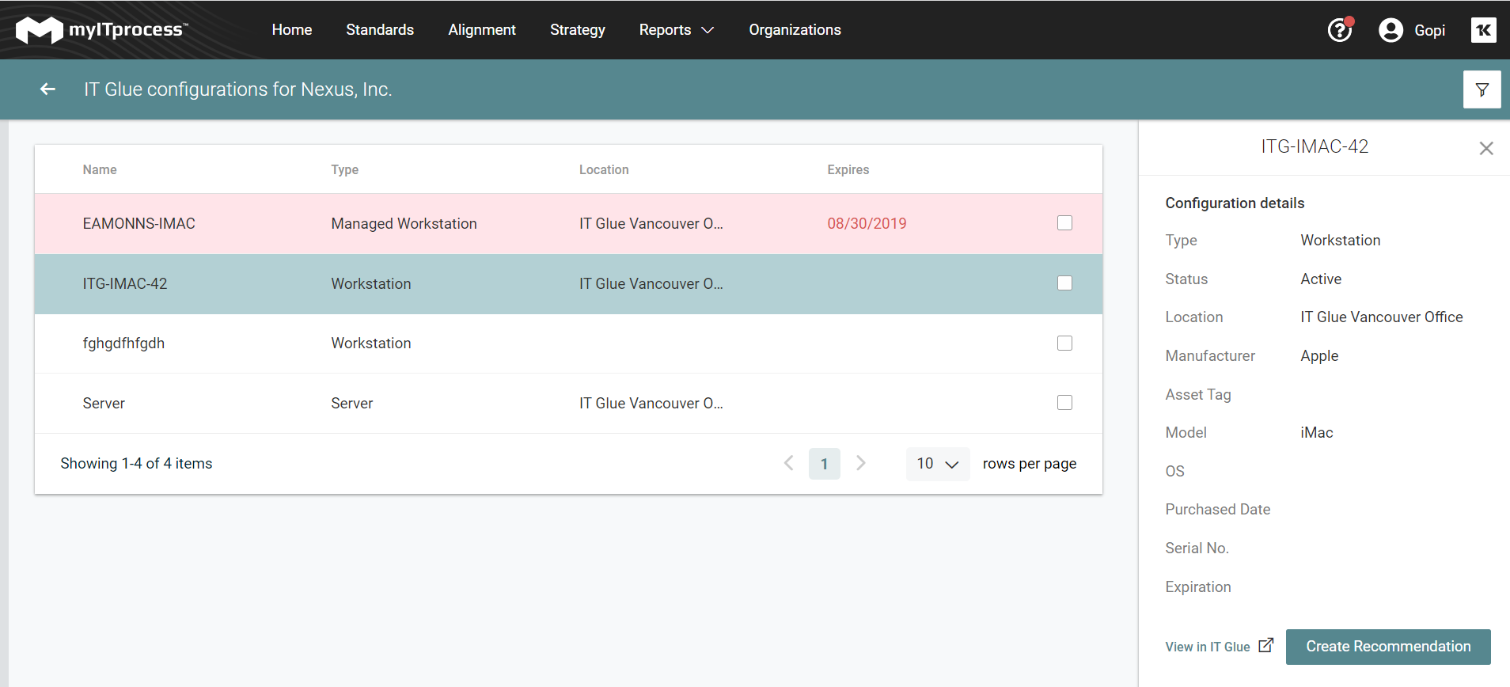Expand the Reports menu chevron
Viewport: 1510px width, 687px height.
[x=708, y=30]
